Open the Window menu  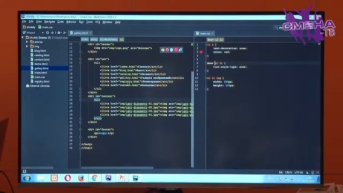107,22
